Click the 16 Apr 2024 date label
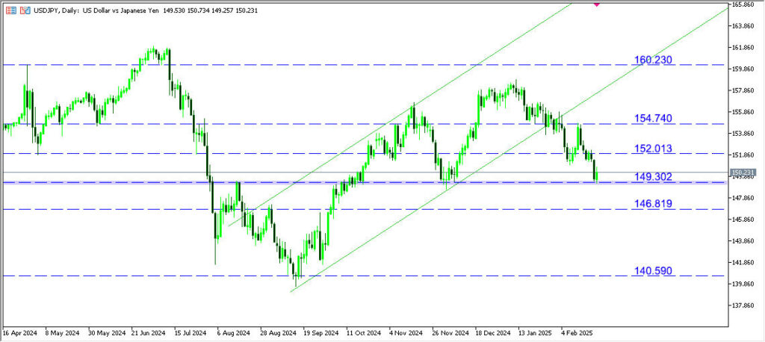 tap(19, 334)
